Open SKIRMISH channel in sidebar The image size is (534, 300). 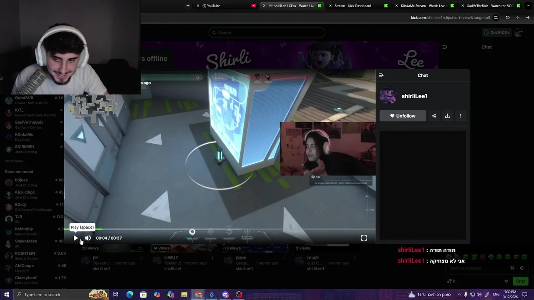[33, 149]
